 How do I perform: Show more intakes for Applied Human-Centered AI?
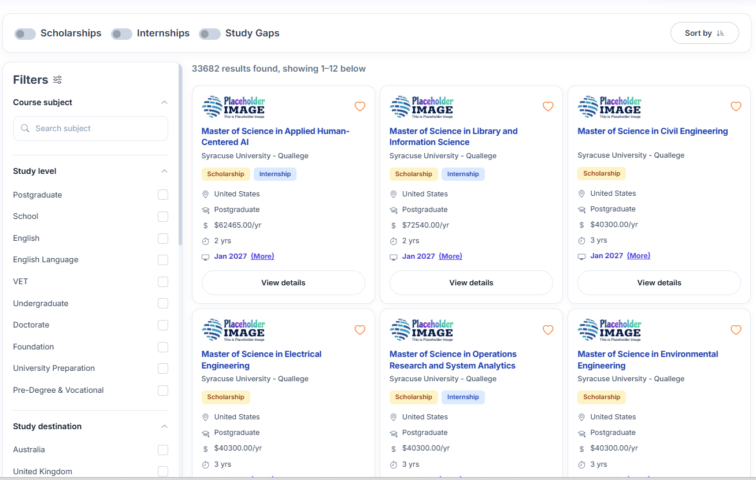[x=262, y=256]
